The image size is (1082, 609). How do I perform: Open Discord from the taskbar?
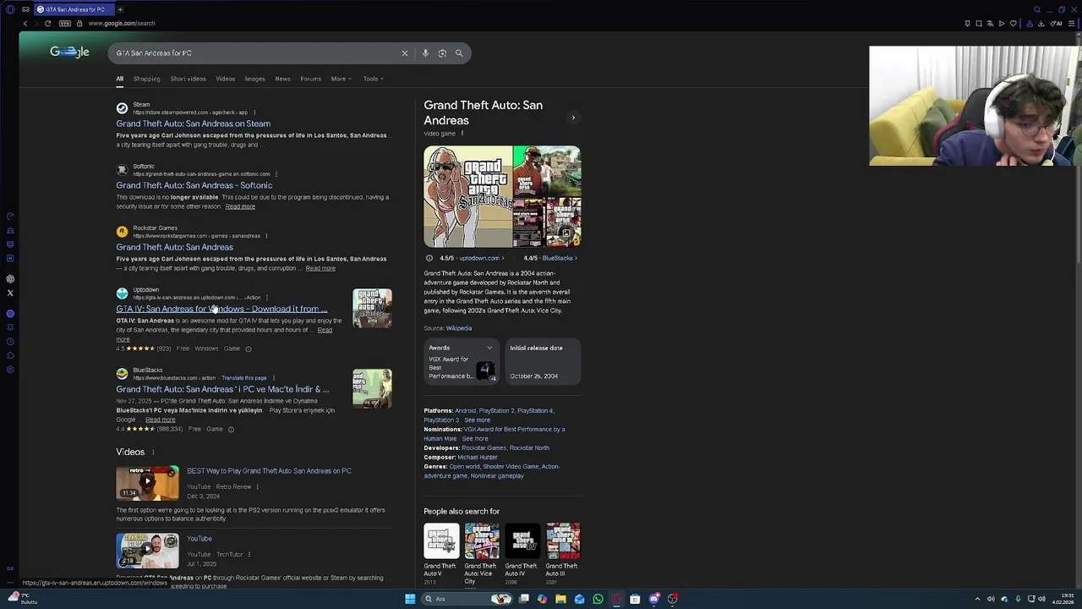[653, 599]
